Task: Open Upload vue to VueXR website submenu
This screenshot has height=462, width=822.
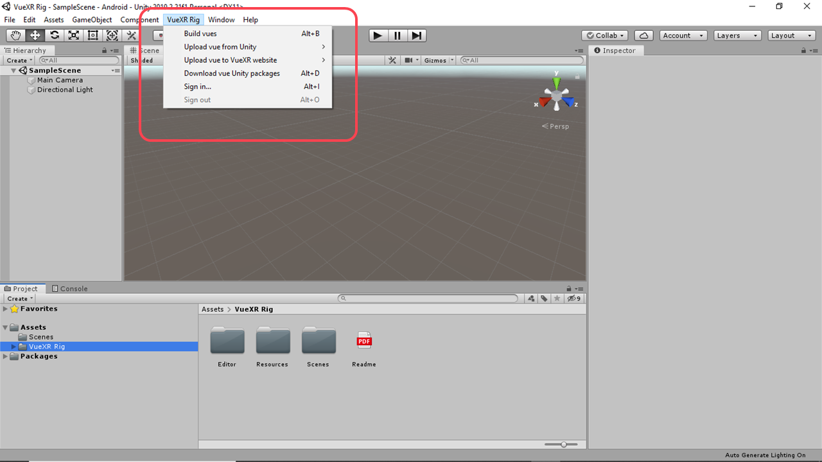Action: [x=248, y=60]
